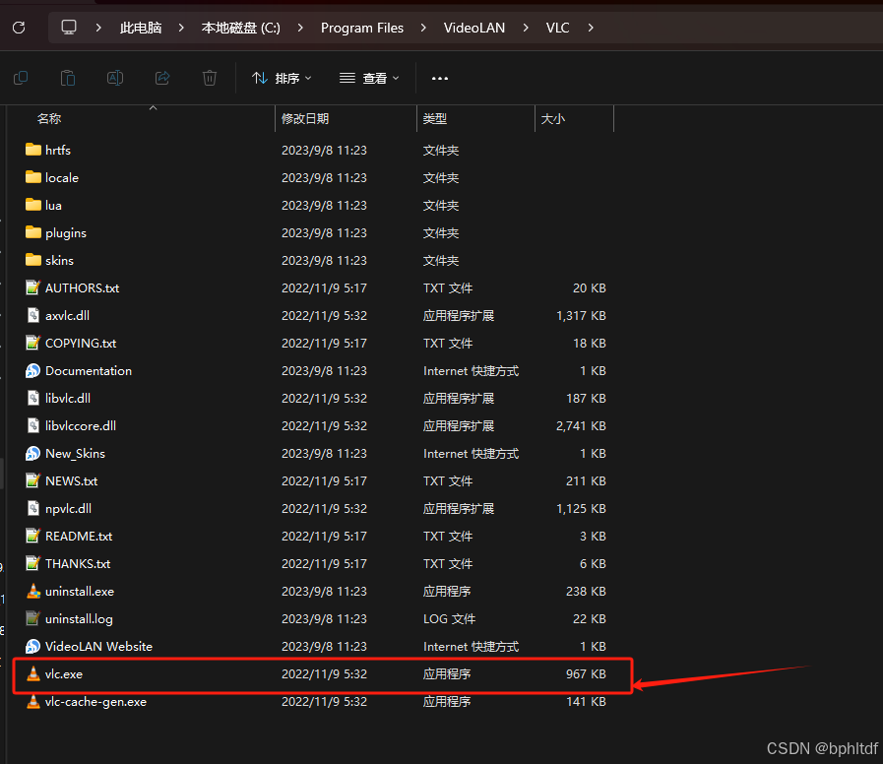Go to VideoLAN in breadcrumb
Viewport: 883px width, 764px height.
point(474,28)
